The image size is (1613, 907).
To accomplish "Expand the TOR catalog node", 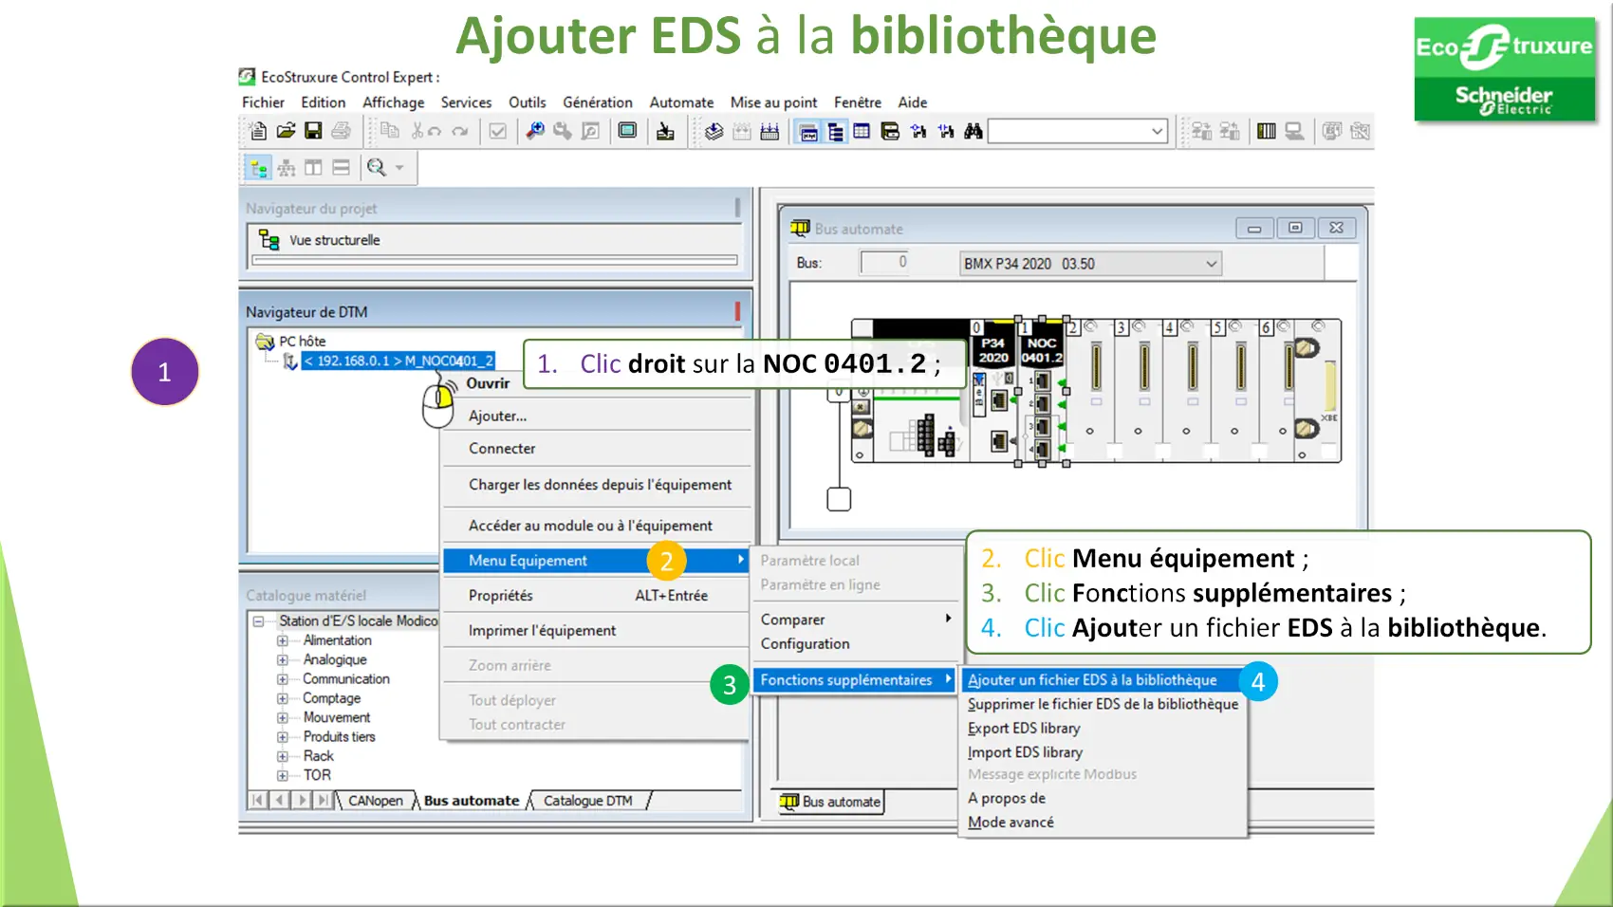I will pos(282,775).
